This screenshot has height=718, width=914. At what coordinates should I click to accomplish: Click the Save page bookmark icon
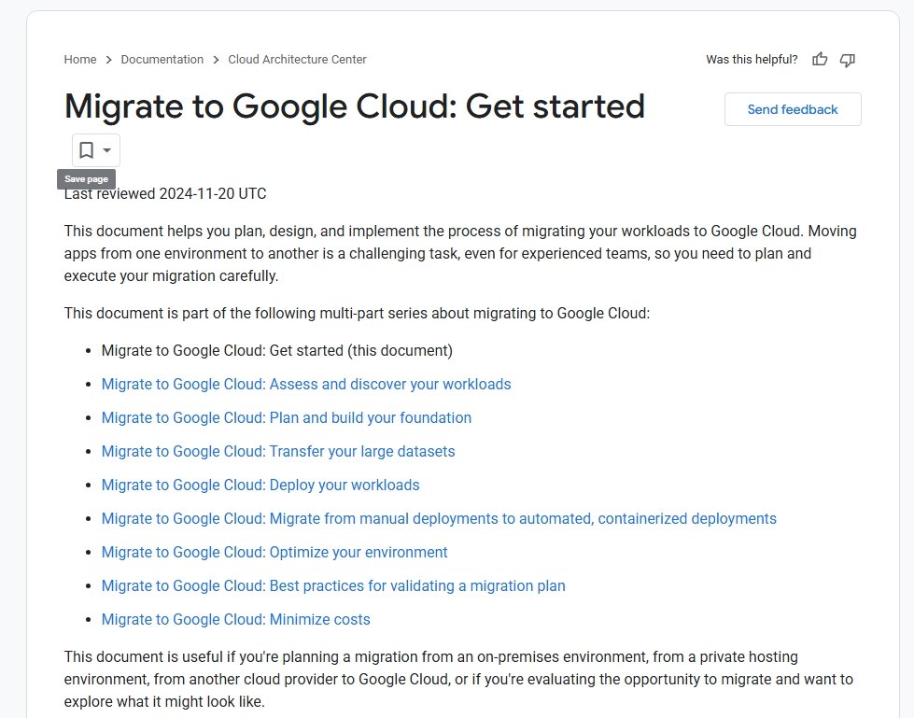click(x=84, y=149)
